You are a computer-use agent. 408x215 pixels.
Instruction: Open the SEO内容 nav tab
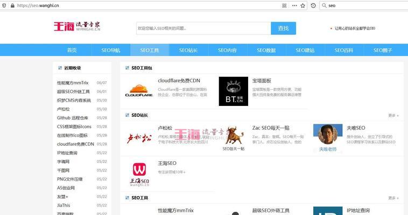coord(228,50)
